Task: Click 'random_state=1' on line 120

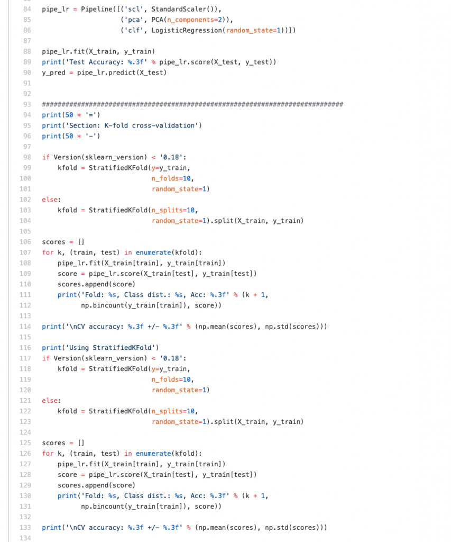Action: (x=179, y=390)
